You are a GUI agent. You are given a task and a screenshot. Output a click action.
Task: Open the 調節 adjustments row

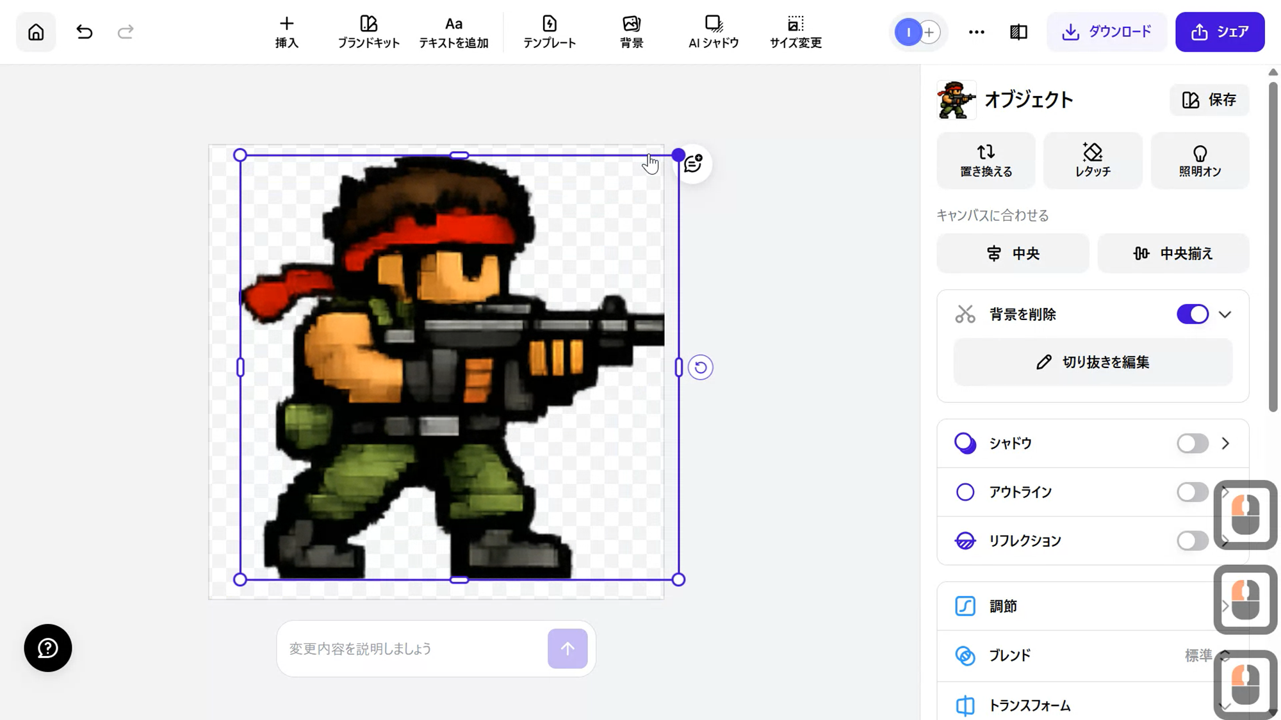tap(1093, 606)
